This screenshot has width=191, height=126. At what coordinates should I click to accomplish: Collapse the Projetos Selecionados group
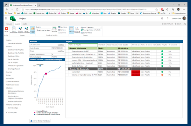(69, 48)
